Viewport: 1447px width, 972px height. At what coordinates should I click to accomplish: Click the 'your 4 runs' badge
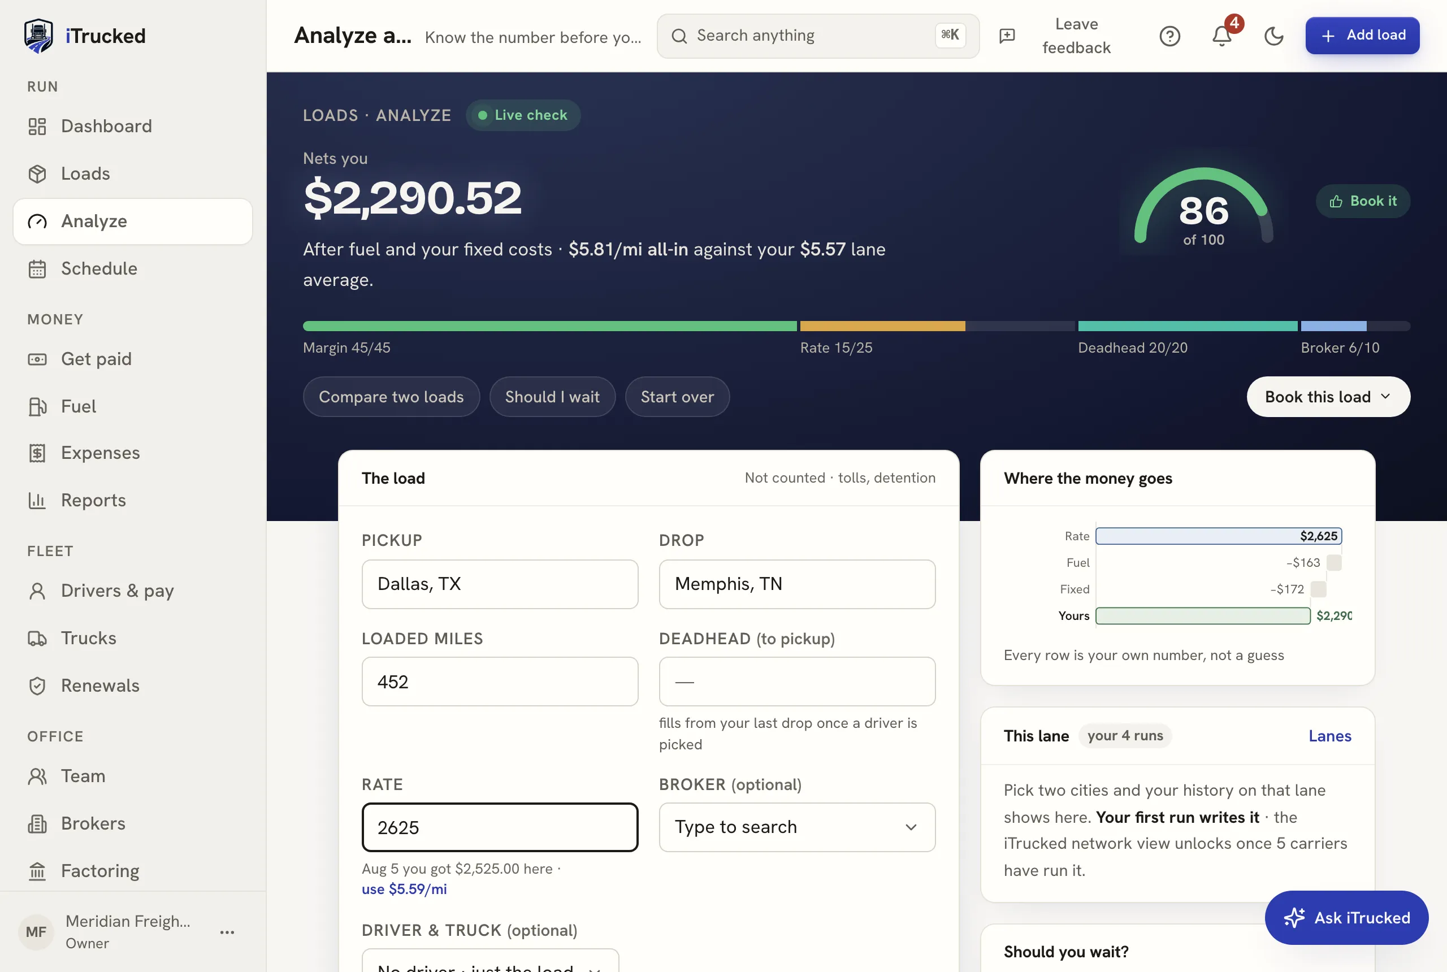click(1125, 736)
